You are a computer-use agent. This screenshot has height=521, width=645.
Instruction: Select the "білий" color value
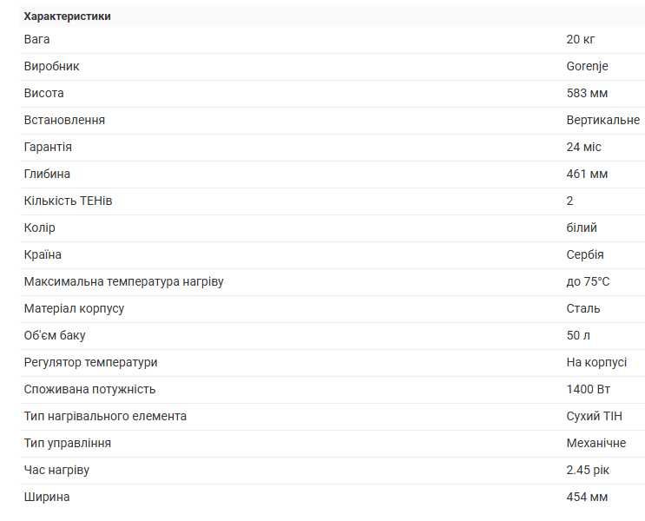[582, 228]
